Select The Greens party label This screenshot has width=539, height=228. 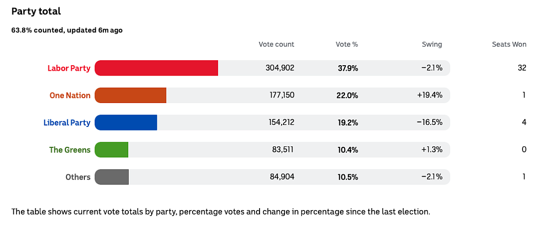pyautogui.click(x=70, y=150)
